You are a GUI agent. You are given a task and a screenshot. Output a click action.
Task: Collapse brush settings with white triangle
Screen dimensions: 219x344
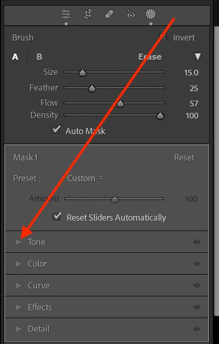point(198,57)
